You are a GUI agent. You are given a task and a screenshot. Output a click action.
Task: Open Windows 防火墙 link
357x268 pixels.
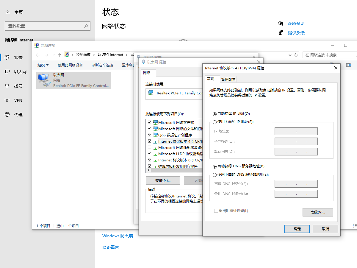(118, 236)
